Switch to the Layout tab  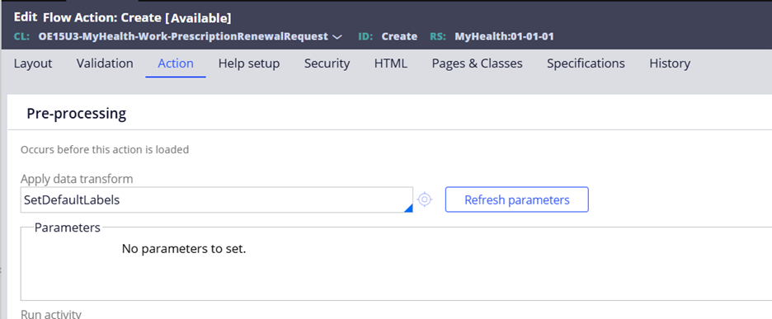[33, 63]
